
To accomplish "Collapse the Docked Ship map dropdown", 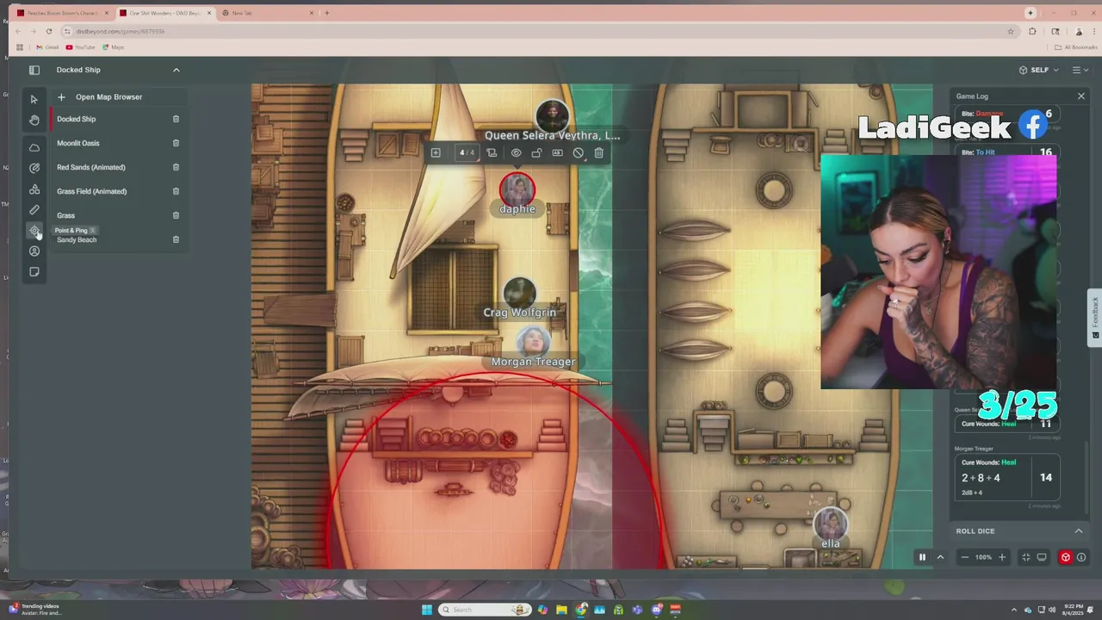I will point(176,70).
